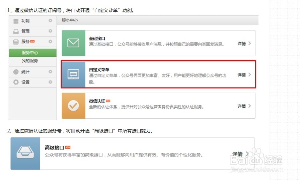Open the 功能 menu in the sidebar
The width and height of the screenshot is (300, 180).
pos(33,21)
